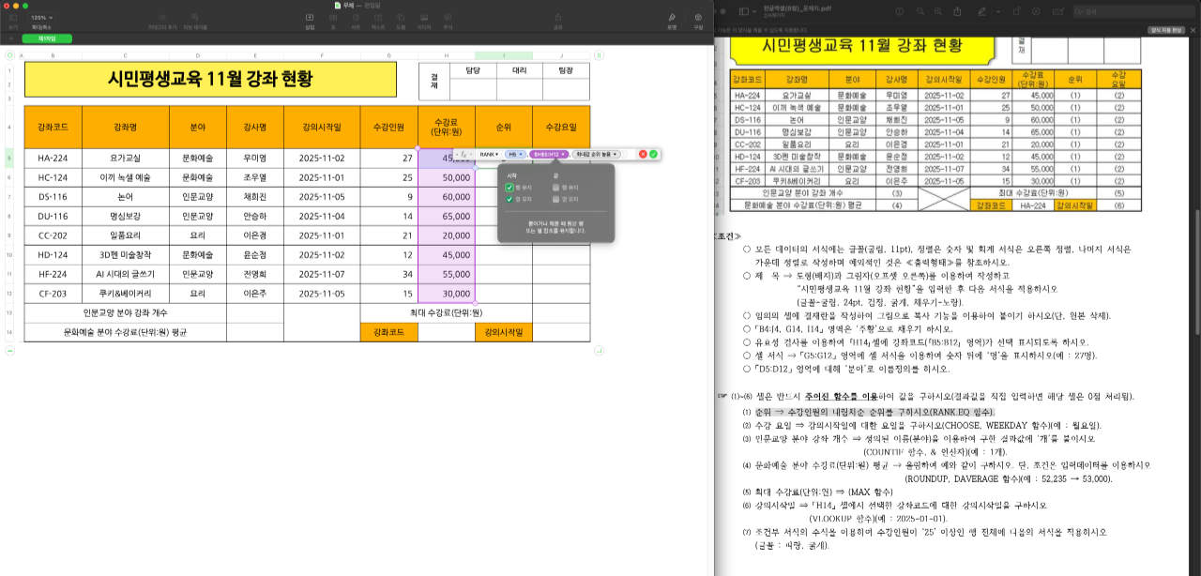This screenshot has height=576, width=1201.
Task: Confirm the formula with the green checkmark
Action: pyautogui.click(x=653, y=154)
